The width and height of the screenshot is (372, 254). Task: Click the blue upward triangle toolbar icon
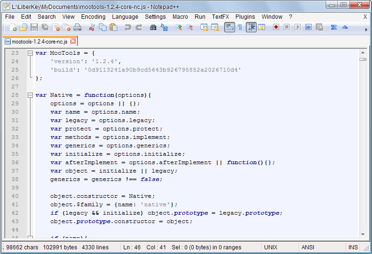click(x=345, y=28)
